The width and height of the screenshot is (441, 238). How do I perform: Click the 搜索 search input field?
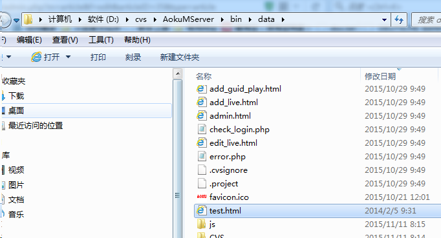[426, 19]
